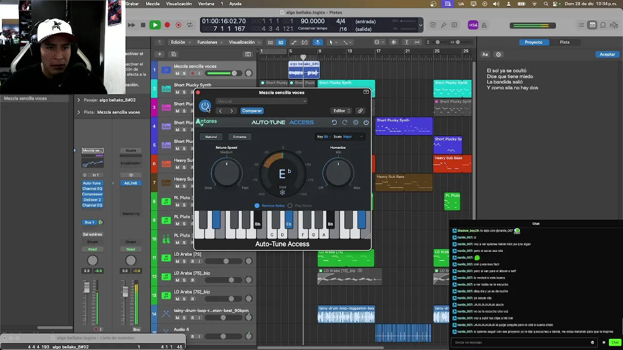Viewport: 623px width, 350px height.
Task: Adjust the Humanize knob
Action: [338, 173]
